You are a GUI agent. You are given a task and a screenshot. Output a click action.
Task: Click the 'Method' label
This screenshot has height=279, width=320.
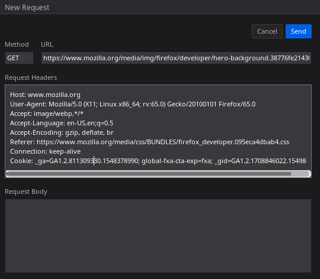coord(17,44)
